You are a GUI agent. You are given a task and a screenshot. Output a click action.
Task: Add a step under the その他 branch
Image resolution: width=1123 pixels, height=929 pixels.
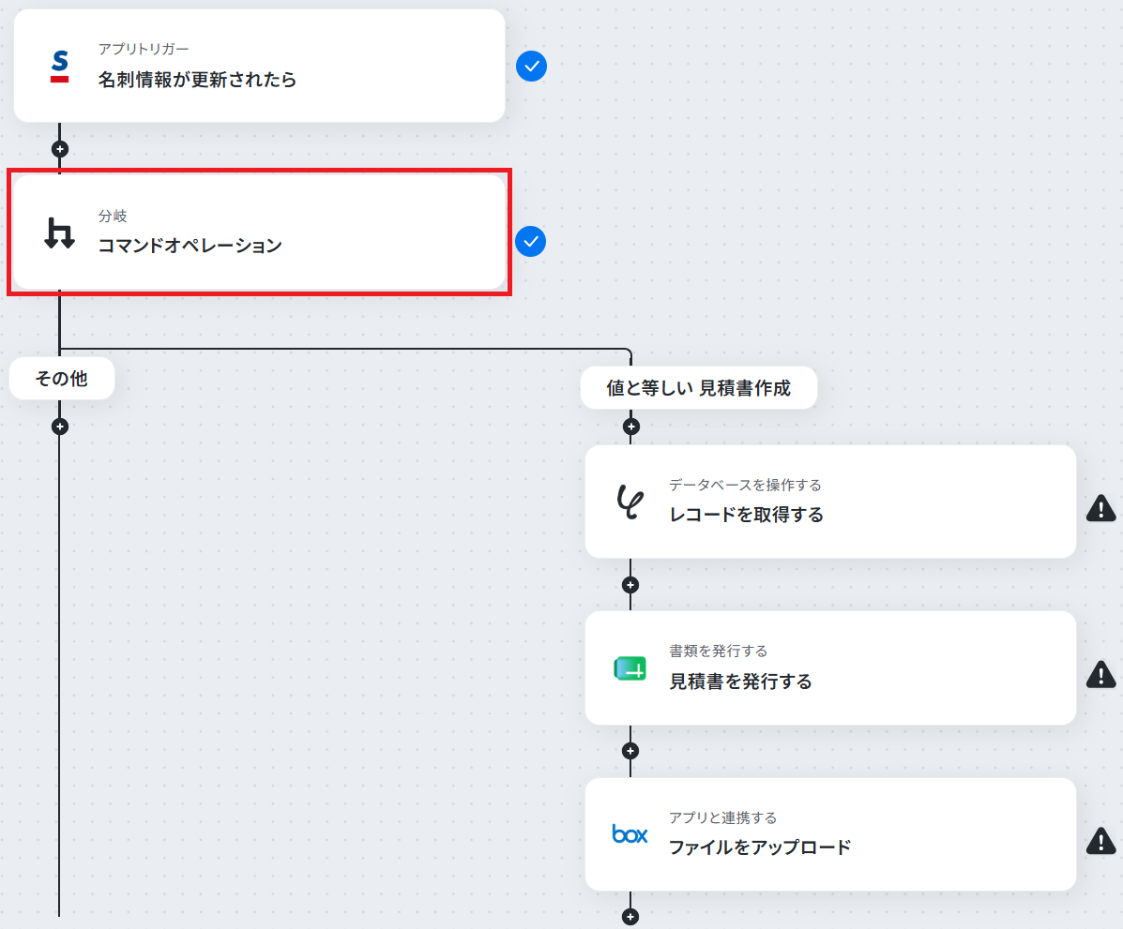(x=60, y=427)
